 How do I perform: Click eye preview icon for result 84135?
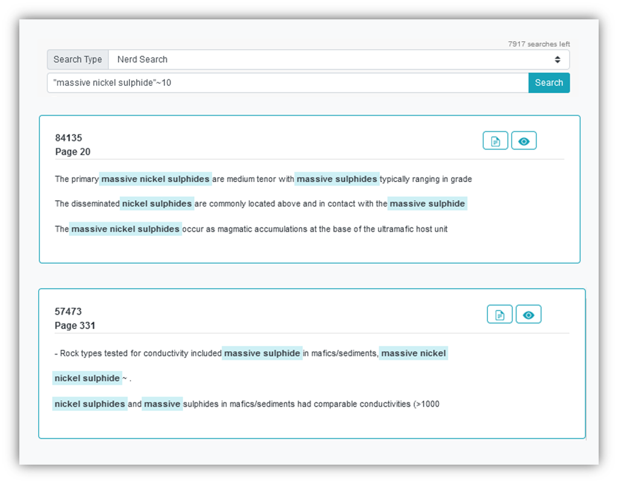point(524,141)
